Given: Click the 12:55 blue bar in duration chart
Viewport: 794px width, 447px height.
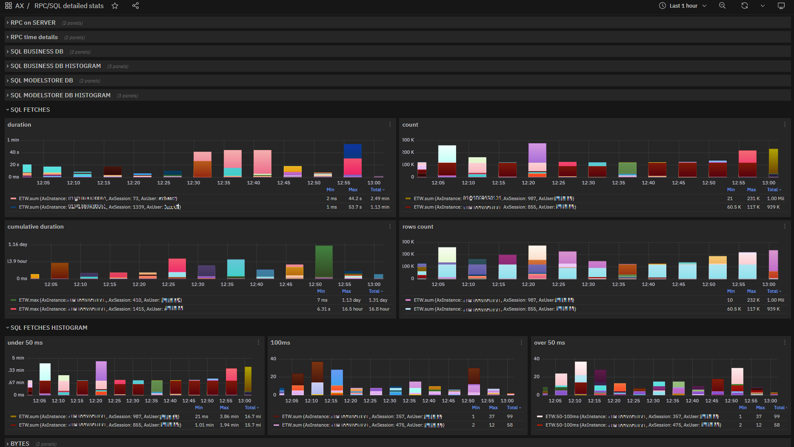Looking at the screenshot, I should [x=353, y=152].
